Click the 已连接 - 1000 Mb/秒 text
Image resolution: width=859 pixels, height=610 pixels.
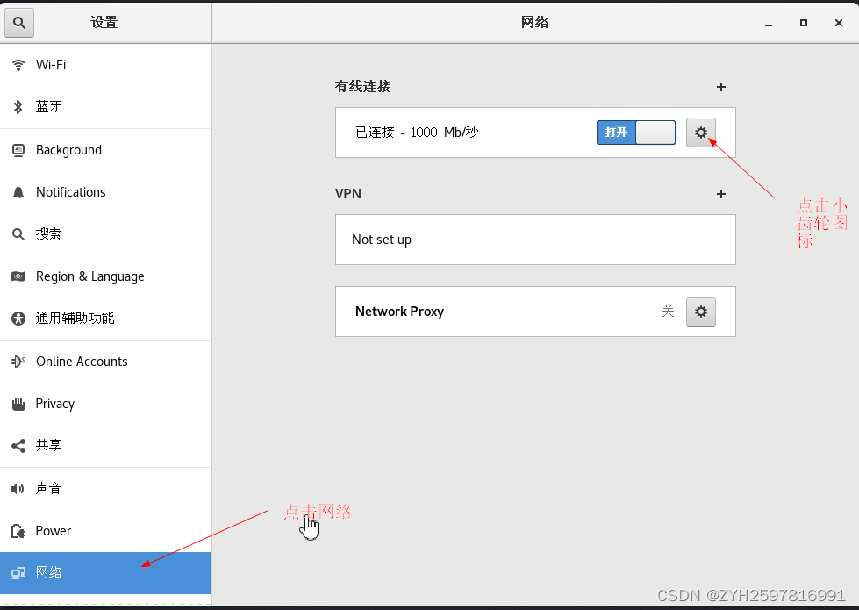coord(417,132)
